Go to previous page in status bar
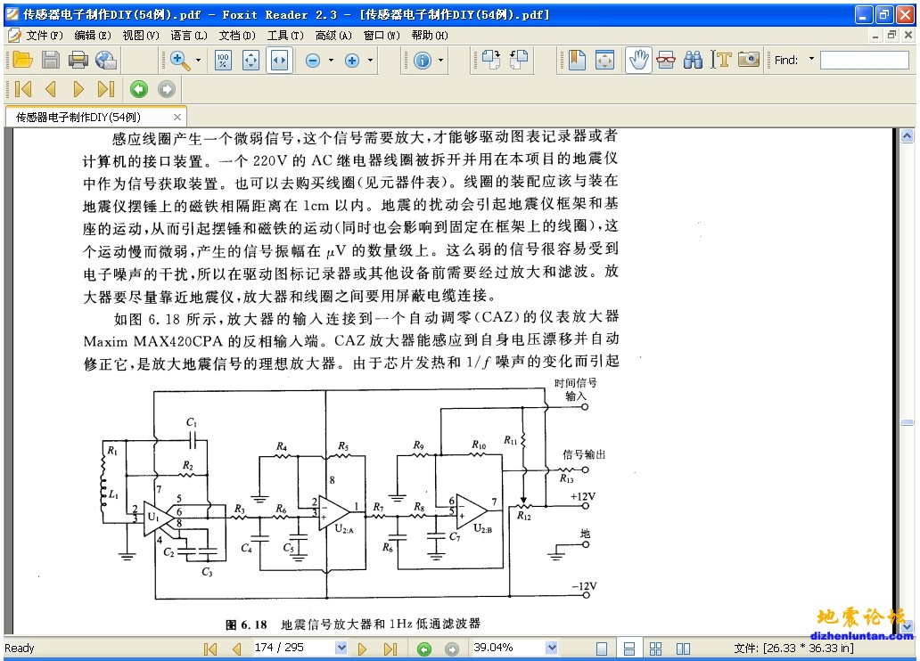 point(237,649)
